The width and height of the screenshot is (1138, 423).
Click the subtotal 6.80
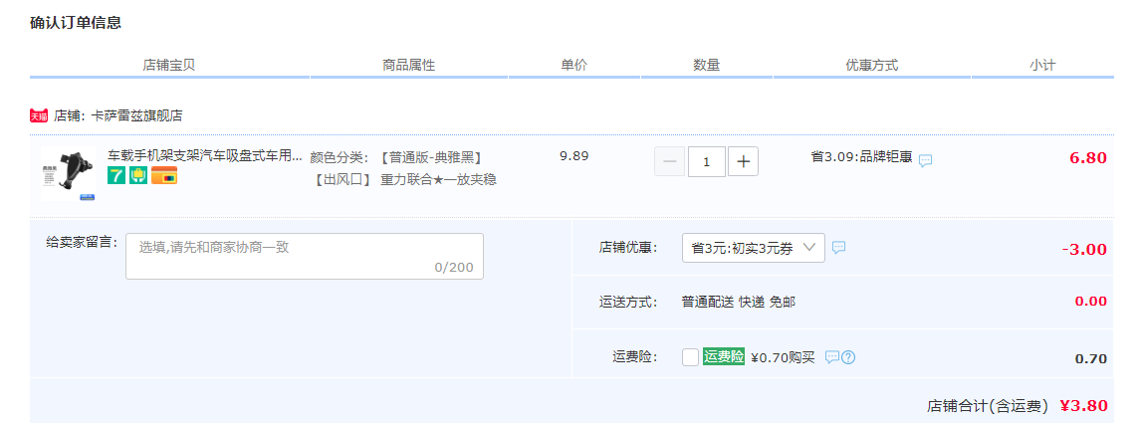[1088, 157]
